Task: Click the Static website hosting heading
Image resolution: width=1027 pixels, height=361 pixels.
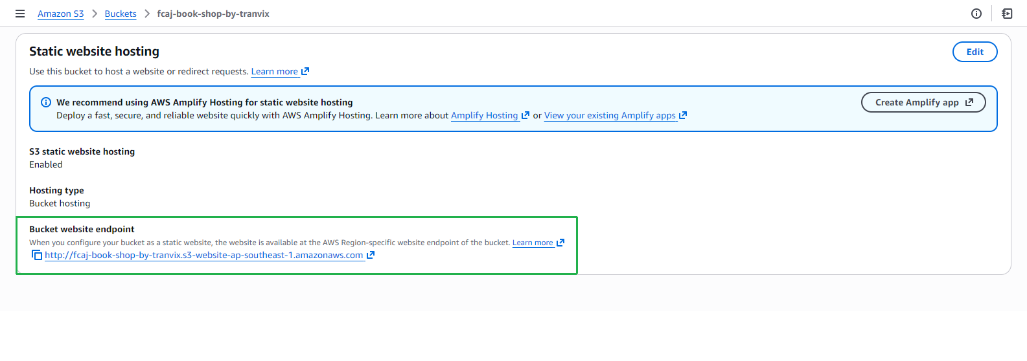Action: 94,51
